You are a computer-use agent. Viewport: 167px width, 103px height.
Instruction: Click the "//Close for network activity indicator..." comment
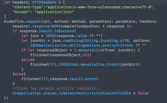coord(58,88)
